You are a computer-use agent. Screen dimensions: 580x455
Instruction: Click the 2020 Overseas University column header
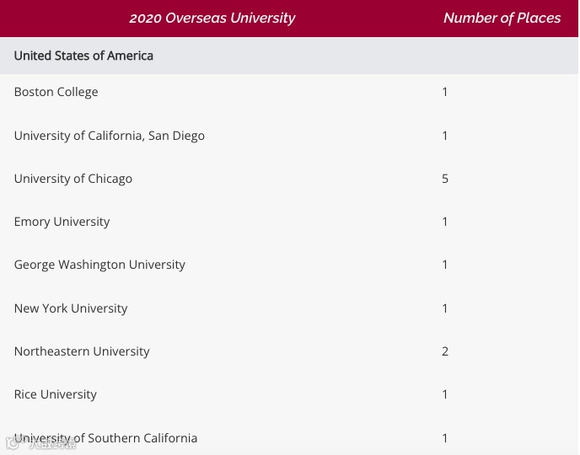click(212, 18)
